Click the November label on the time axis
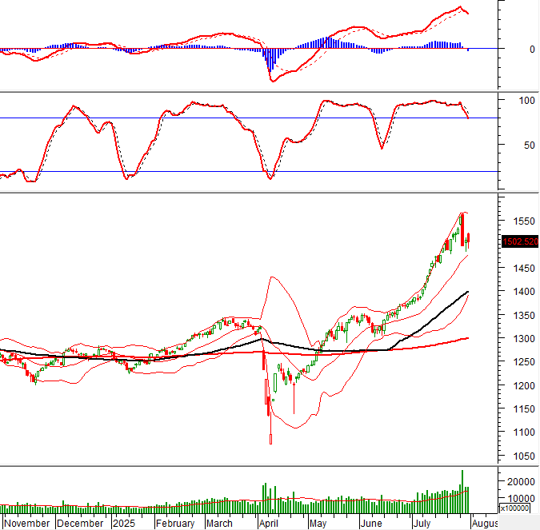Image resolution: width=540 pixels, height=530 pixels. pyautogui.click(x=27, y=524)
